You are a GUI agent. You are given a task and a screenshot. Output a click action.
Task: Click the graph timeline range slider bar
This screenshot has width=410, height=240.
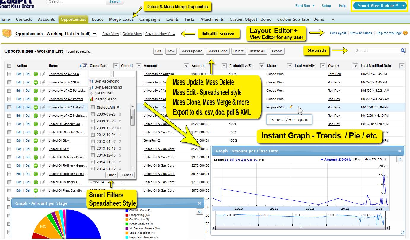(x=301, y=228)
